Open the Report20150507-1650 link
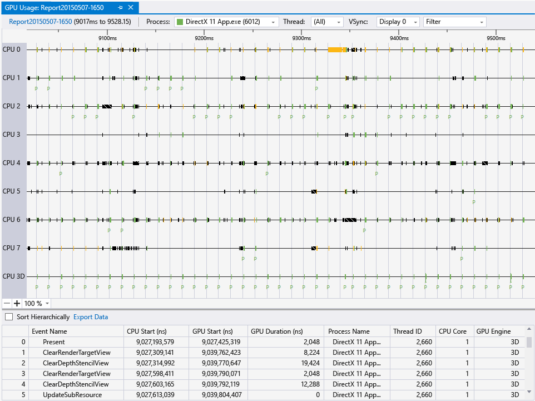535x401 pixels. 39,22
